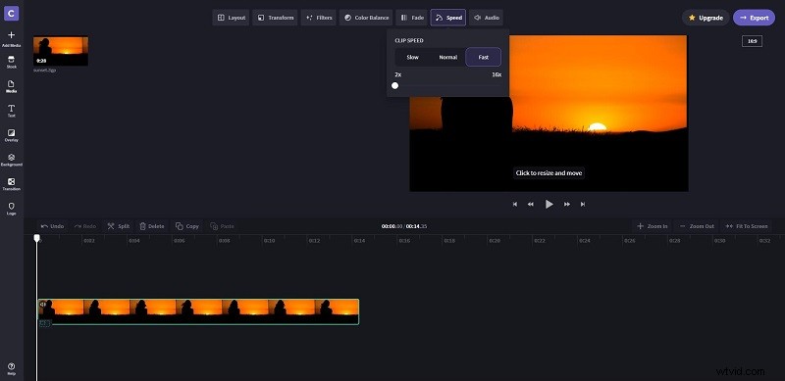Viewport: 785px width, 381px height.
Task: Skip to the start of the video
Action: (514, 204)
